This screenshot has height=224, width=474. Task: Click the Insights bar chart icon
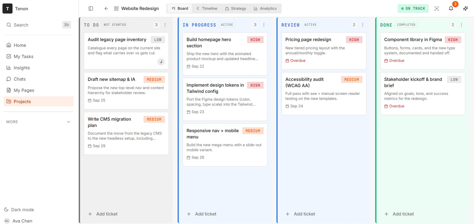coord(9,68)
